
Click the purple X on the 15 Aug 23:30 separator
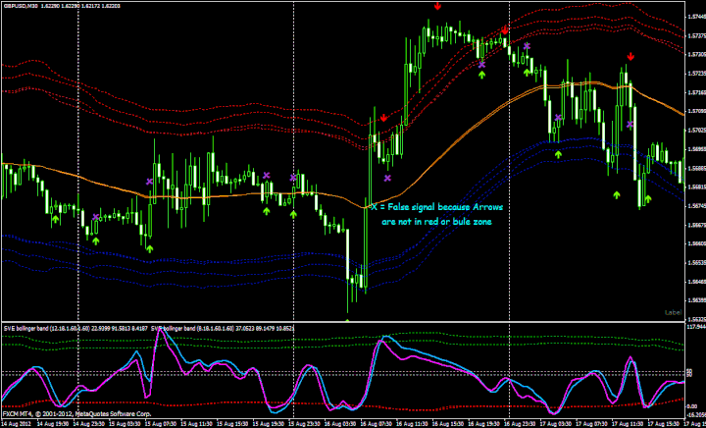coord(293,178)
